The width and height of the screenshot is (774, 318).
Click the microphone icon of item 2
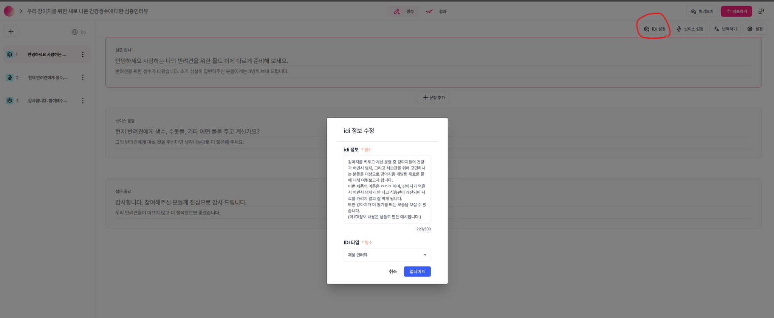coord(10,78)
